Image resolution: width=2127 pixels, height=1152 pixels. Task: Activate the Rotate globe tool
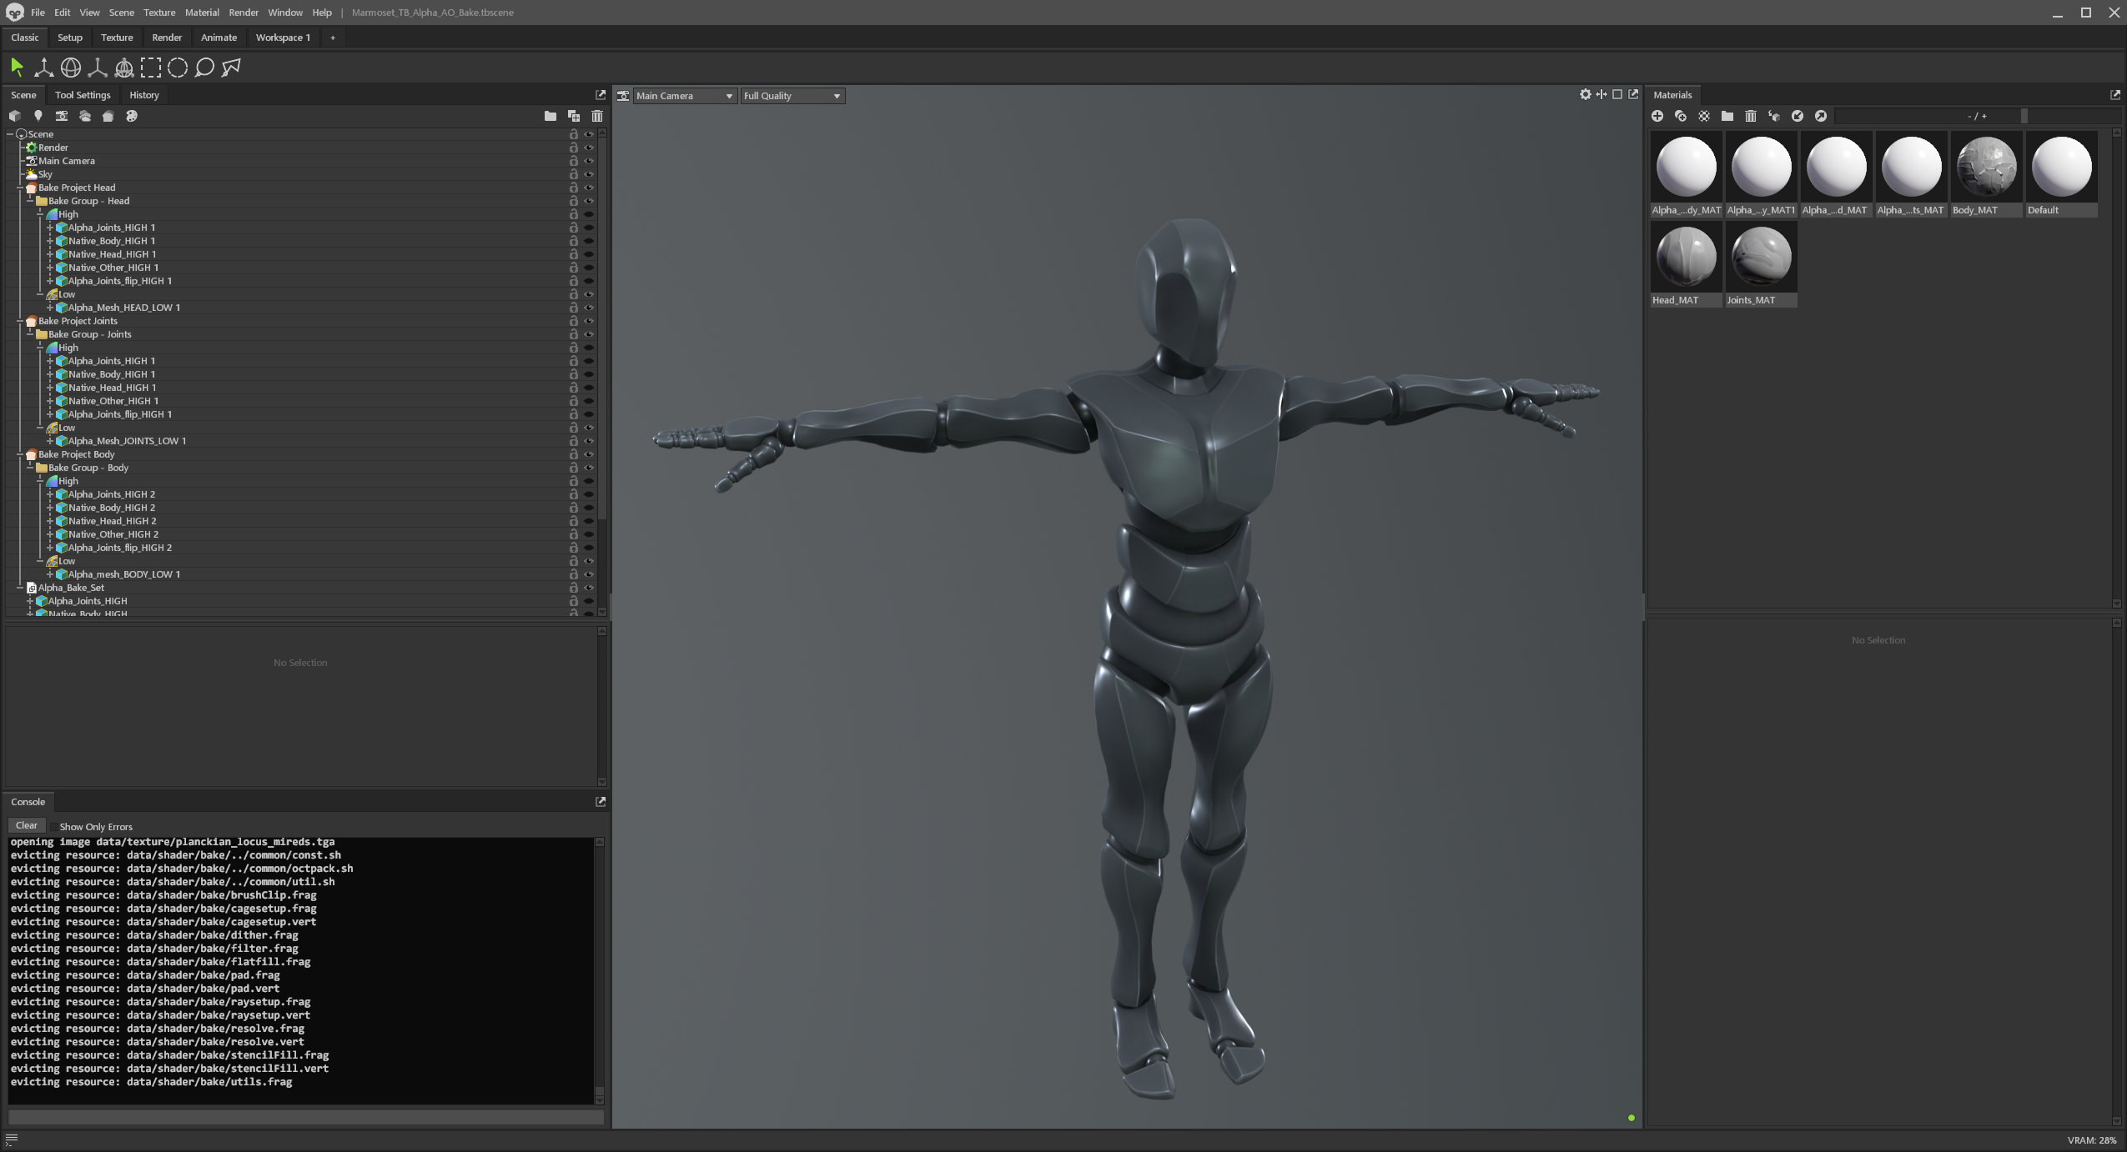[71, 68]
